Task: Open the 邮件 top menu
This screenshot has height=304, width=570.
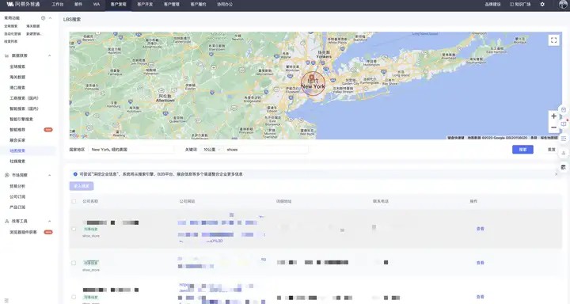Action: [78, 5]
